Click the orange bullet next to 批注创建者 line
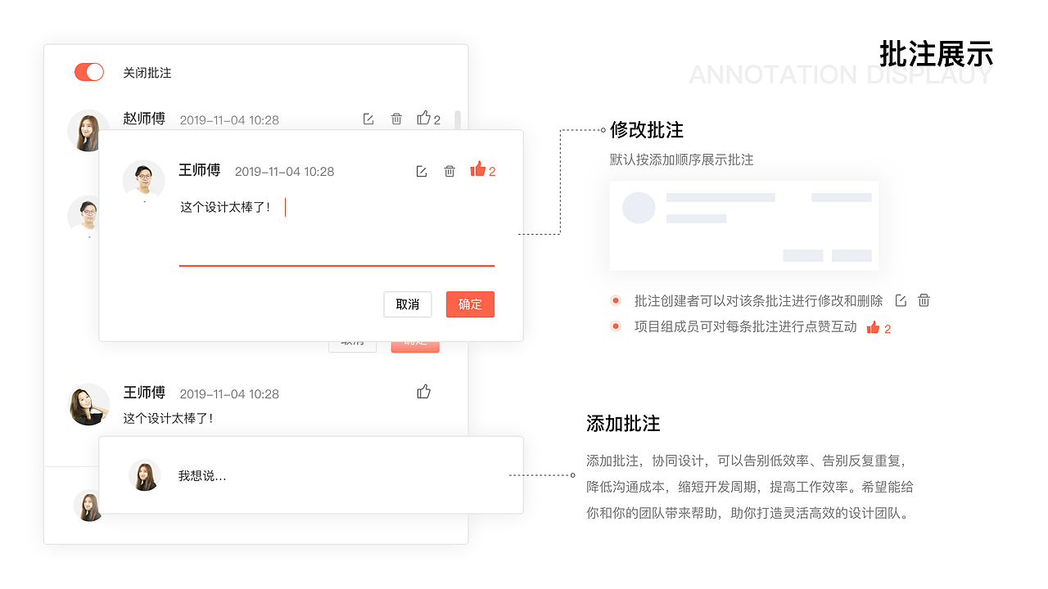This screenshot has height=589, width=1048. click(615, 300)
